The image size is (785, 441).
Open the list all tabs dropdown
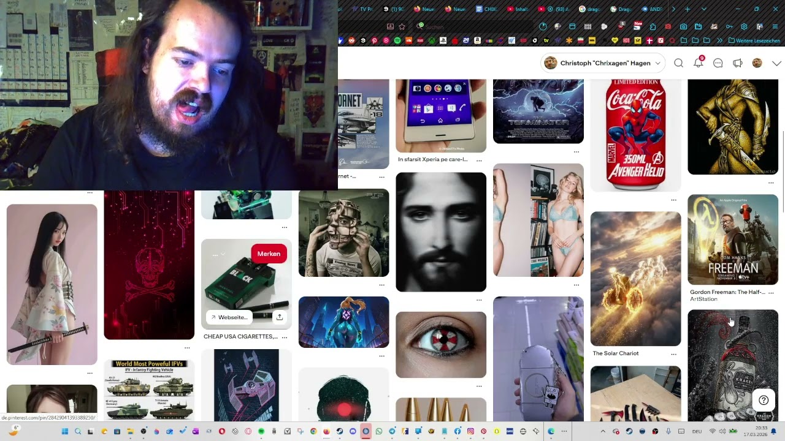pos(704,9)
